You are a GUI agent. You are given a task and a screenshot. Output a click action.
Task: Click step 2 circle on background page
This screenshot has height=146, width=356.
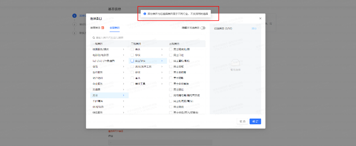[x=74, y=24]
